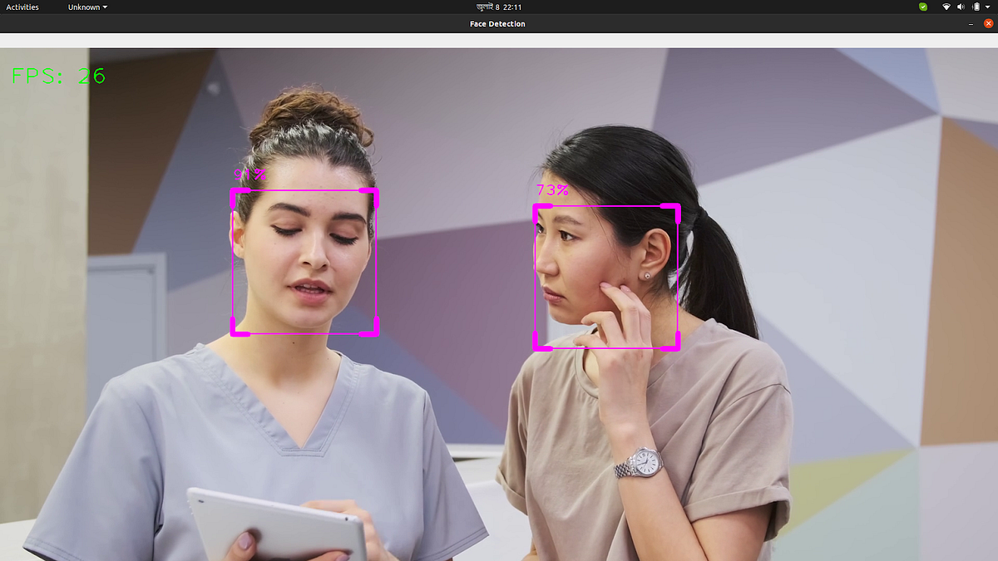The image size is (998, 561).
Task: Click the Face Detection title bar label
Action: pos(497,24)
